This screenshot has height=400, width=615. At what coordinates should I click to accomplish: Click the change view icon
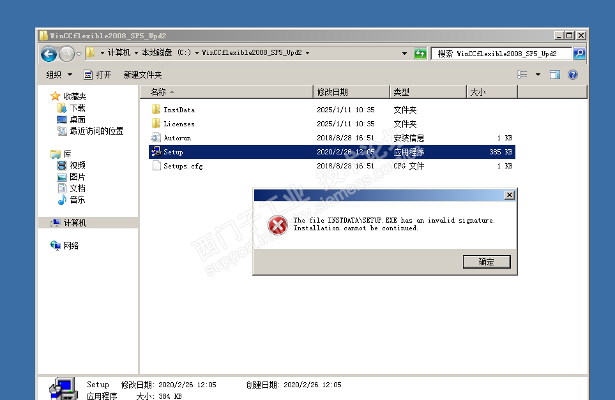coord(522,75)
